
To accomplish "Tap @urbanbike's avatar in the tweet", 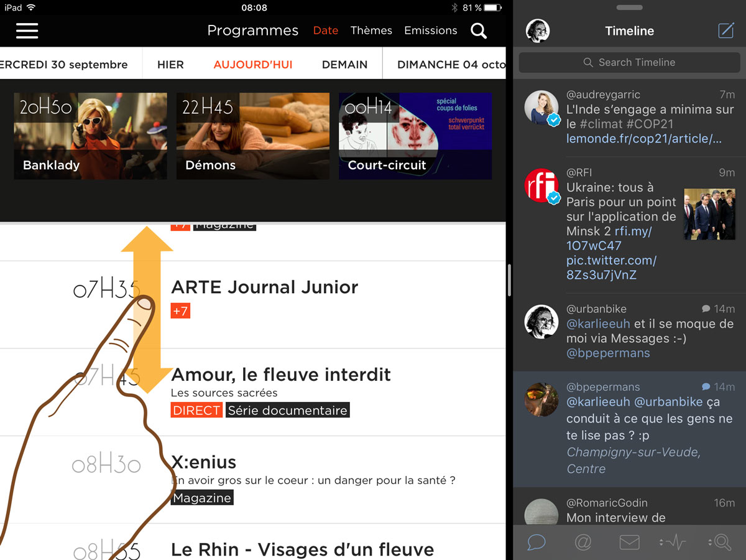I will pyautogui.click(x=541, y=322).
